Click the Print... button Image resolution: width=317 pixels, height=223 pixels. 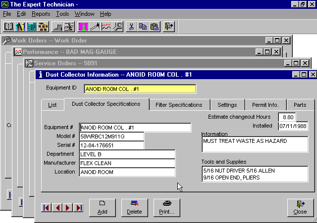[166, 208]
